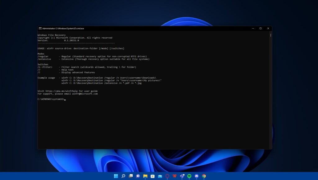Image resolution: width=318 pixels, height=180 pixels.
Task: Click the 'Windows File Recovery' heading line
Action: (x=52, y=35)
